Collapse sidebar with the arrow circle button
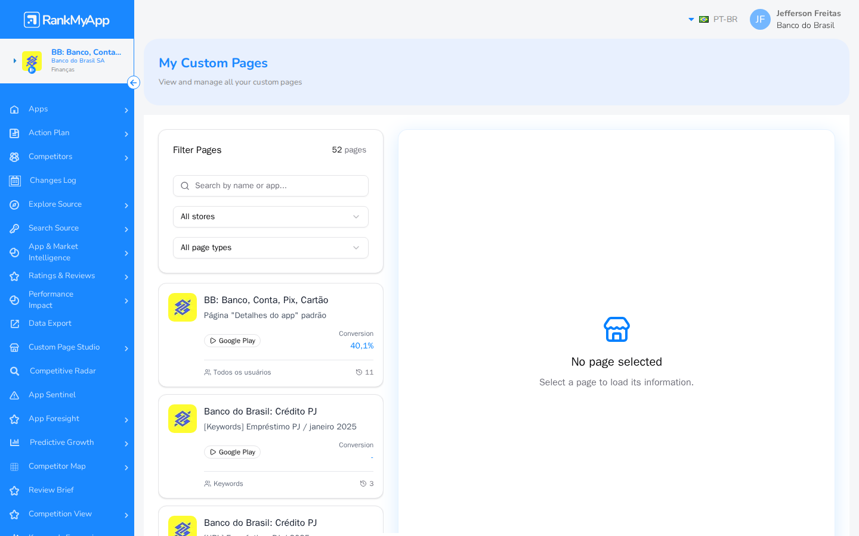859x536 pixels. tap(134, 83)
